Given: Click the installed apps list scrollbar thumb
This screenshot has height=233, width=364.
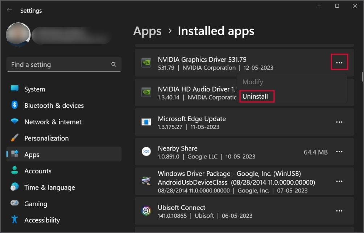Looking at the screenshot, I should (362, 77).
